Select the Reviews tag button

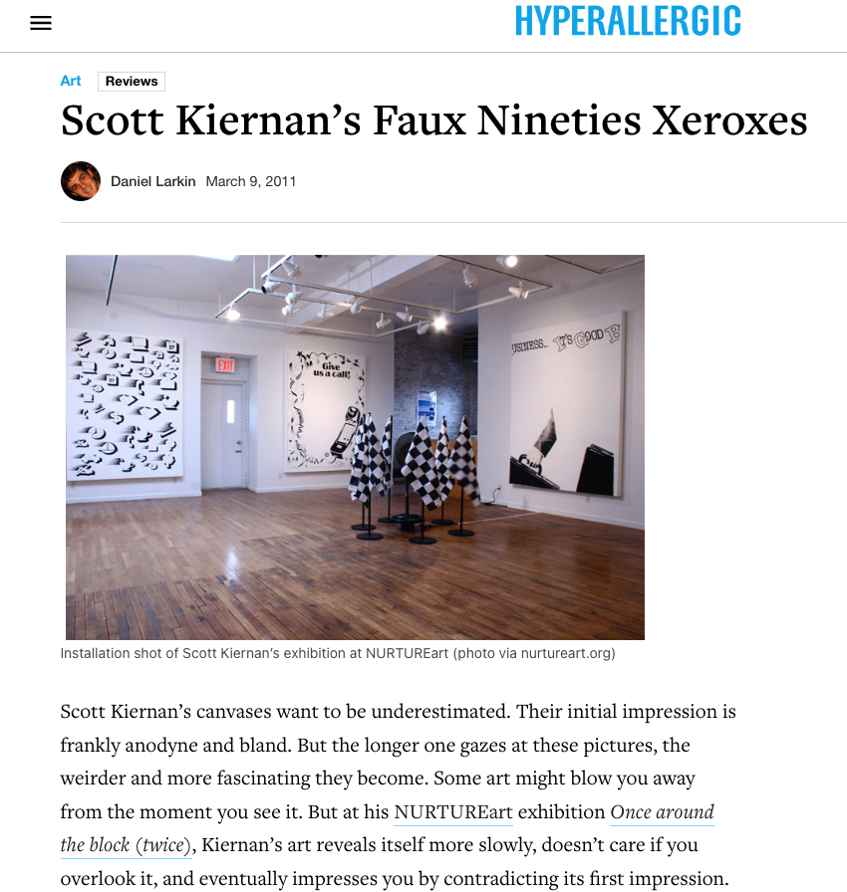point(132,82)
